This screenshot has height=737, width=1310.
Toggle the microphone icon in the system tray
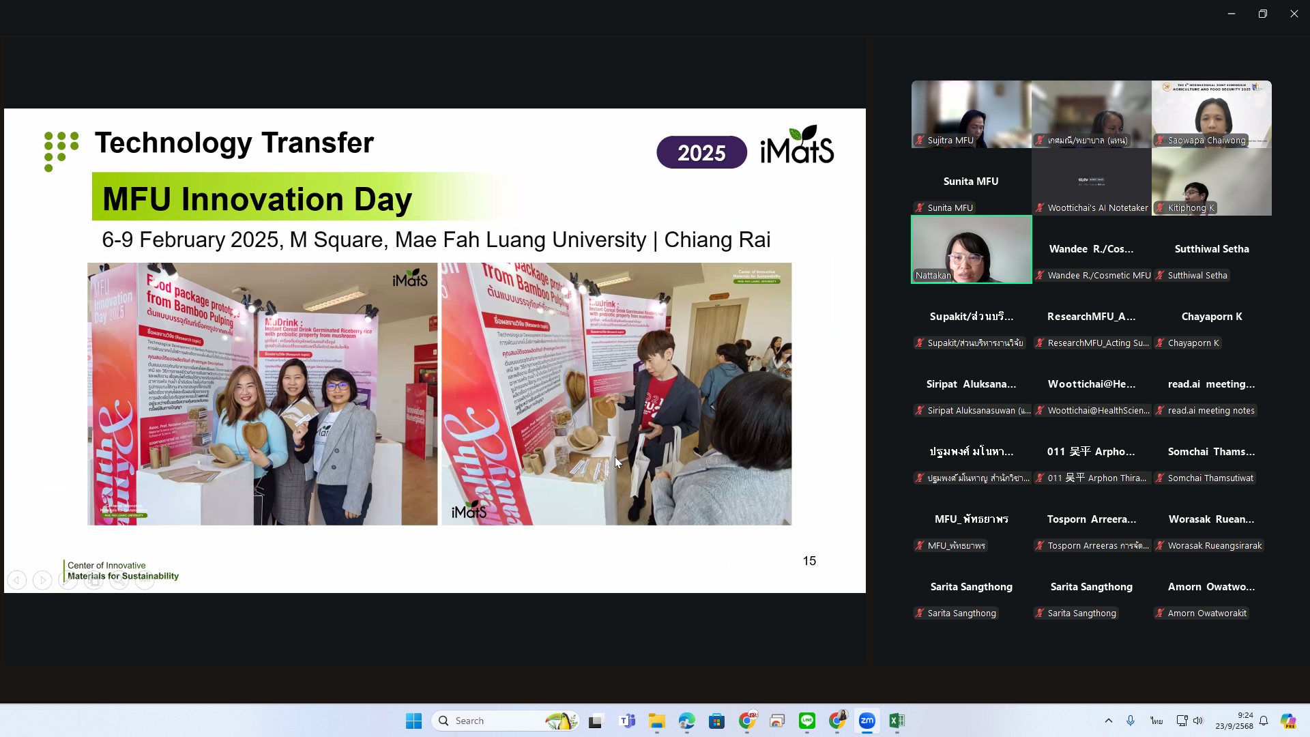pyautogui.click(x=1131, y=721)
